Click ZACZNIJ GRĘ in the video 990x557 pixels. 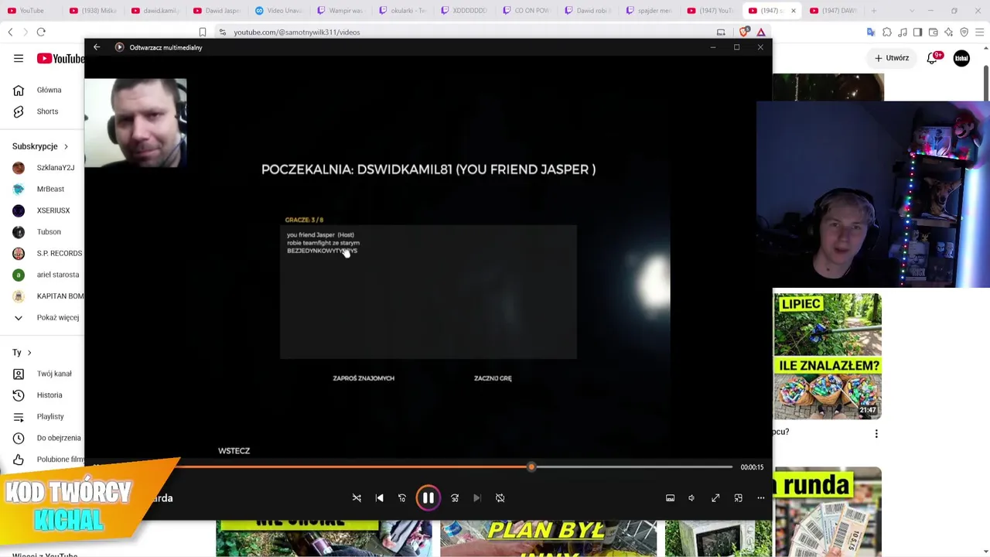(x=493, y=378)
